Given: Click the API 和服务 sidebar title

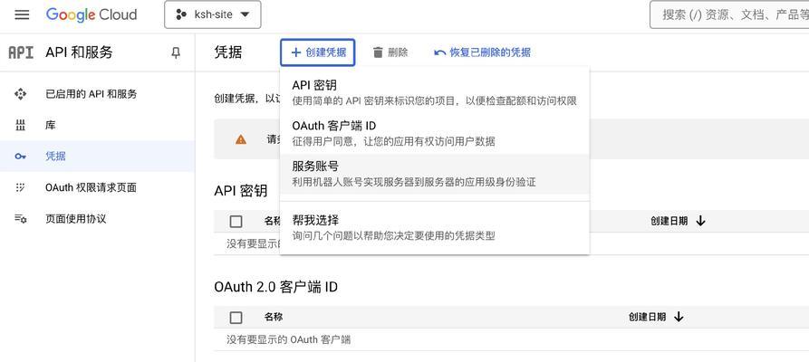Looking at the screenshot, I should [79, 52].
